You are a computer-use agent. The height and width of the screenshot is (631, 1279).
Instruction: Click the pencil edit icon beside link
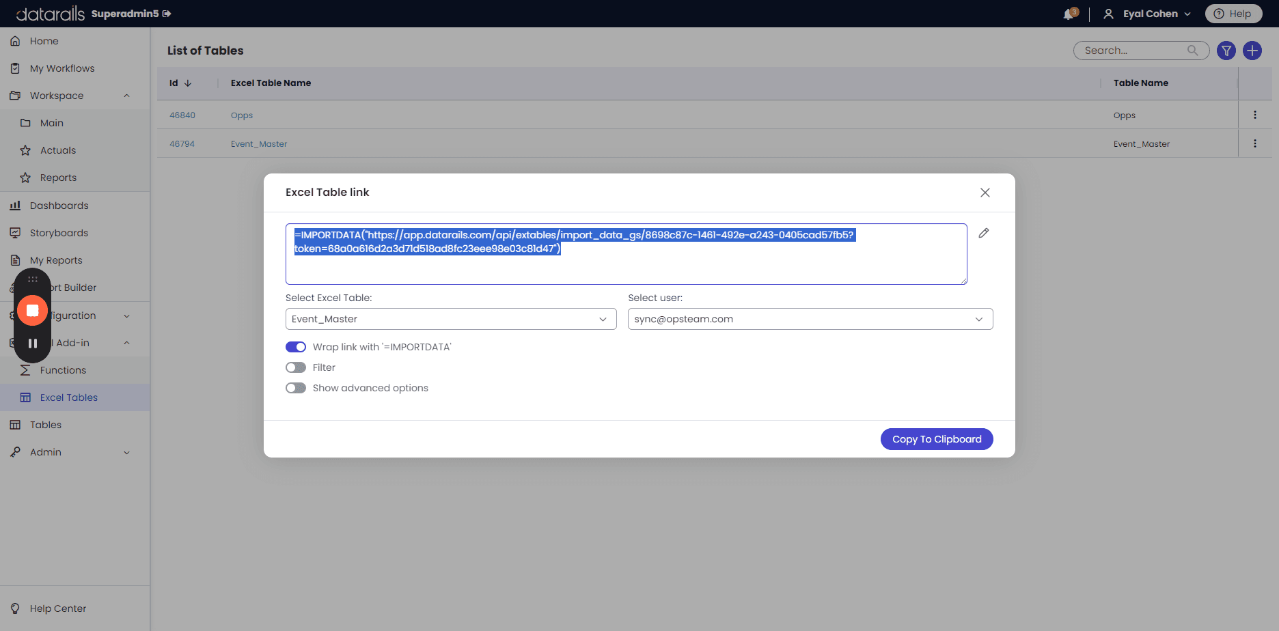pyautogui.click(x=984, y=233)
